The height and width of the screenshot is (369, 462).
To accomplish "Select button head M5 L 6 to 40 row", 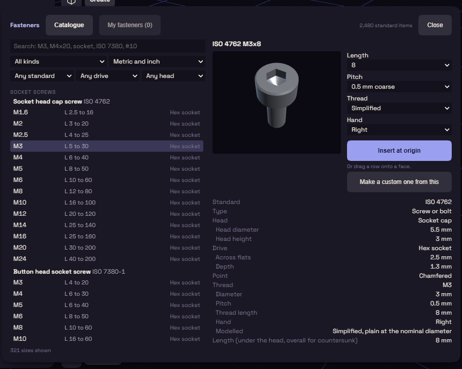I will click(x=107, y=305).
